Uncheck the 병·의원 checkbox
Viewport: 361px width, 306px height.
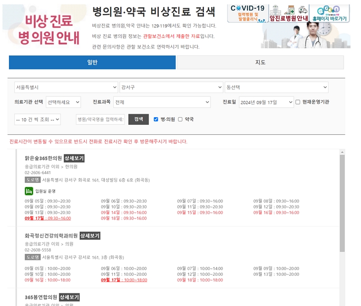tap(156, 119)
